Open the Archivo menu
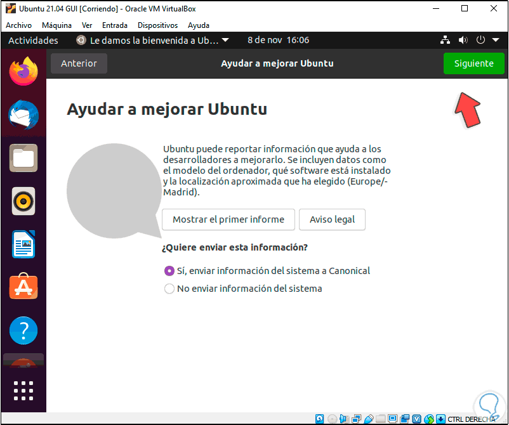The image size is (509, 425). click(x=18, y=25)
